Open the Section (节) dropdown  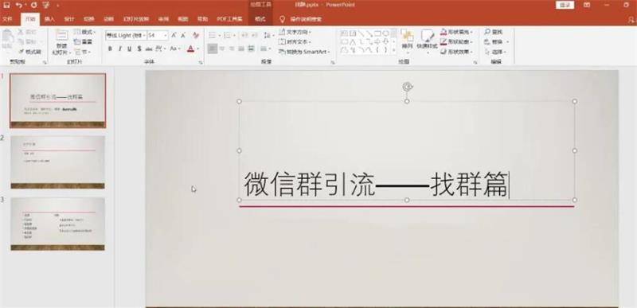83,52
